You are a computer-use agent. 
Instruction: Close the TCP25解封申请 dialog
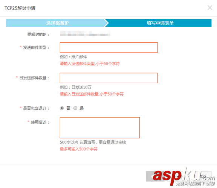(x=210, y=8)
